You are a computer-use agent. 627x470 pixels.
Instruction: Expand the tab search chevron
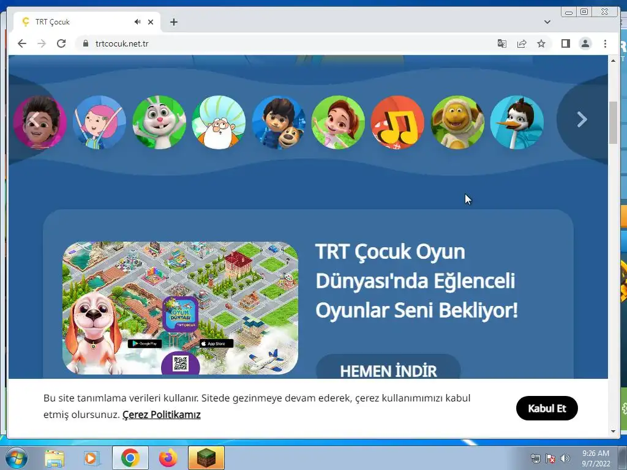tap(547, 22)
